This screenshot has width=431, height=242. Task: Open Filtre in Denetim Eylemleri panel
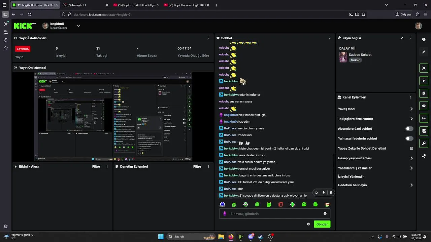197,166
